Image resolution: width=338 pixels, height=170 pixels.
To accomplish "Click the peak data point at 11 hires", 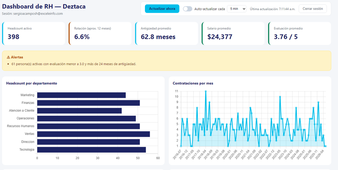I will 206,91.
